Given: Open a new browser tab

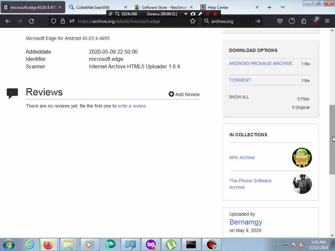Looking at the screenshot, I should (x=270, y=8).
